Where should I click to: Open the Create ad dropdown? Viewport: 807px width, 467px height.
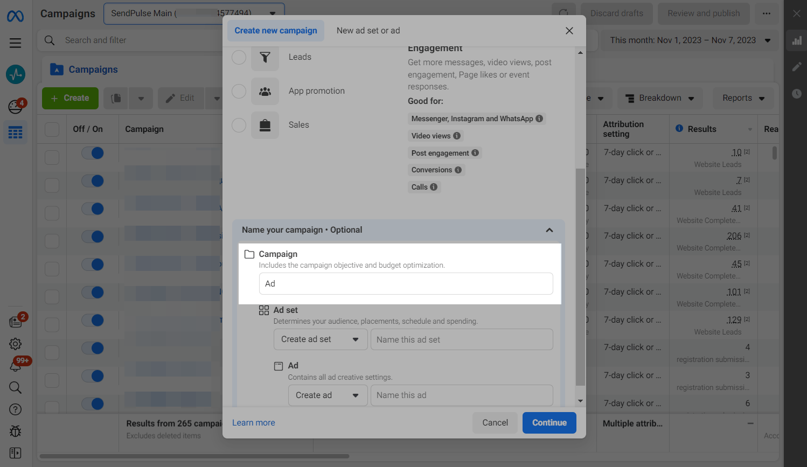click(327, 395)
